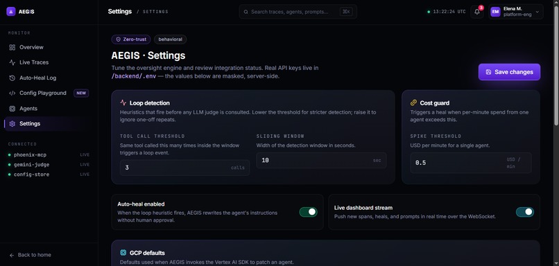
Task: Click the Settings gear icon in sidebar
Action: tap(12, 123)
